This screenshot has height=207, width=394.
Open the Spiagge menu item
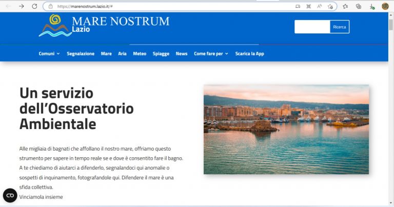tap(161, 54)
